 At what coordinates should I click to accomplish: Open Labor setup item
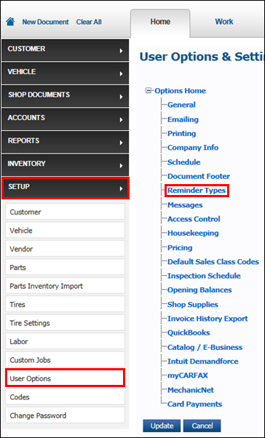pyautogui.click(x=65, y=341)
